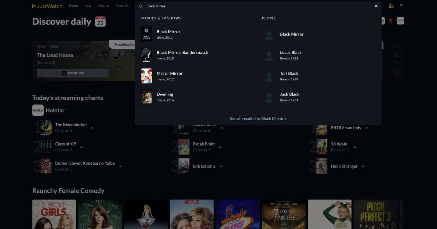The width and height of the screenshot is (437, 229).
Task: Click the Hotstar logo above the streaming chart
Action: 38,110
